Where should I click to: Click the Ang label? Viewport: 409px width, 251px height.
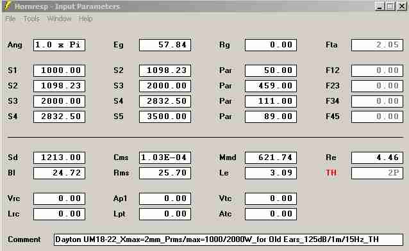click(x=15, y=45)
